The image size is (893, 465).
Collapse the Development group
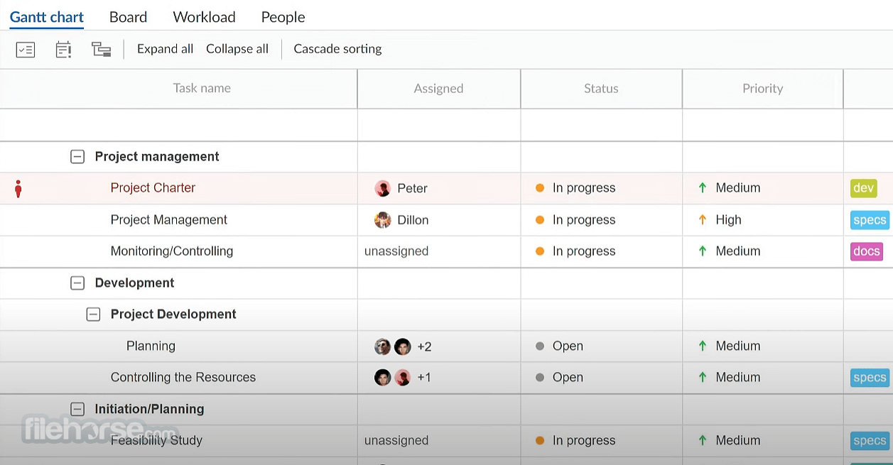pyautogui.click(x=77, y=283)
